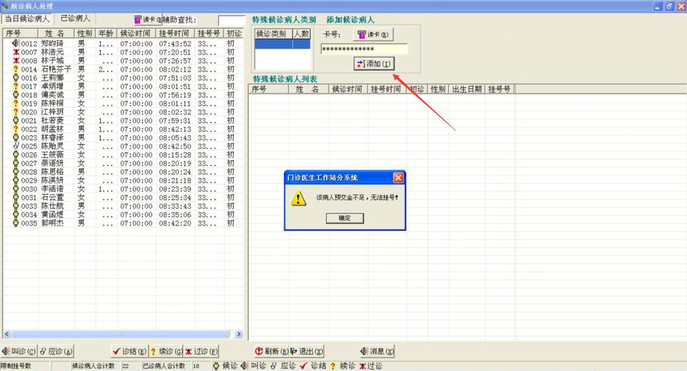
Task: Click 候诊时间 column header in waiting list
Action: pos(137,33)
